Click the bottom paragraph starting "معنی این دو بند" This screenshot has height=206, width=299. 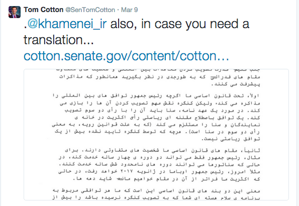156,194
